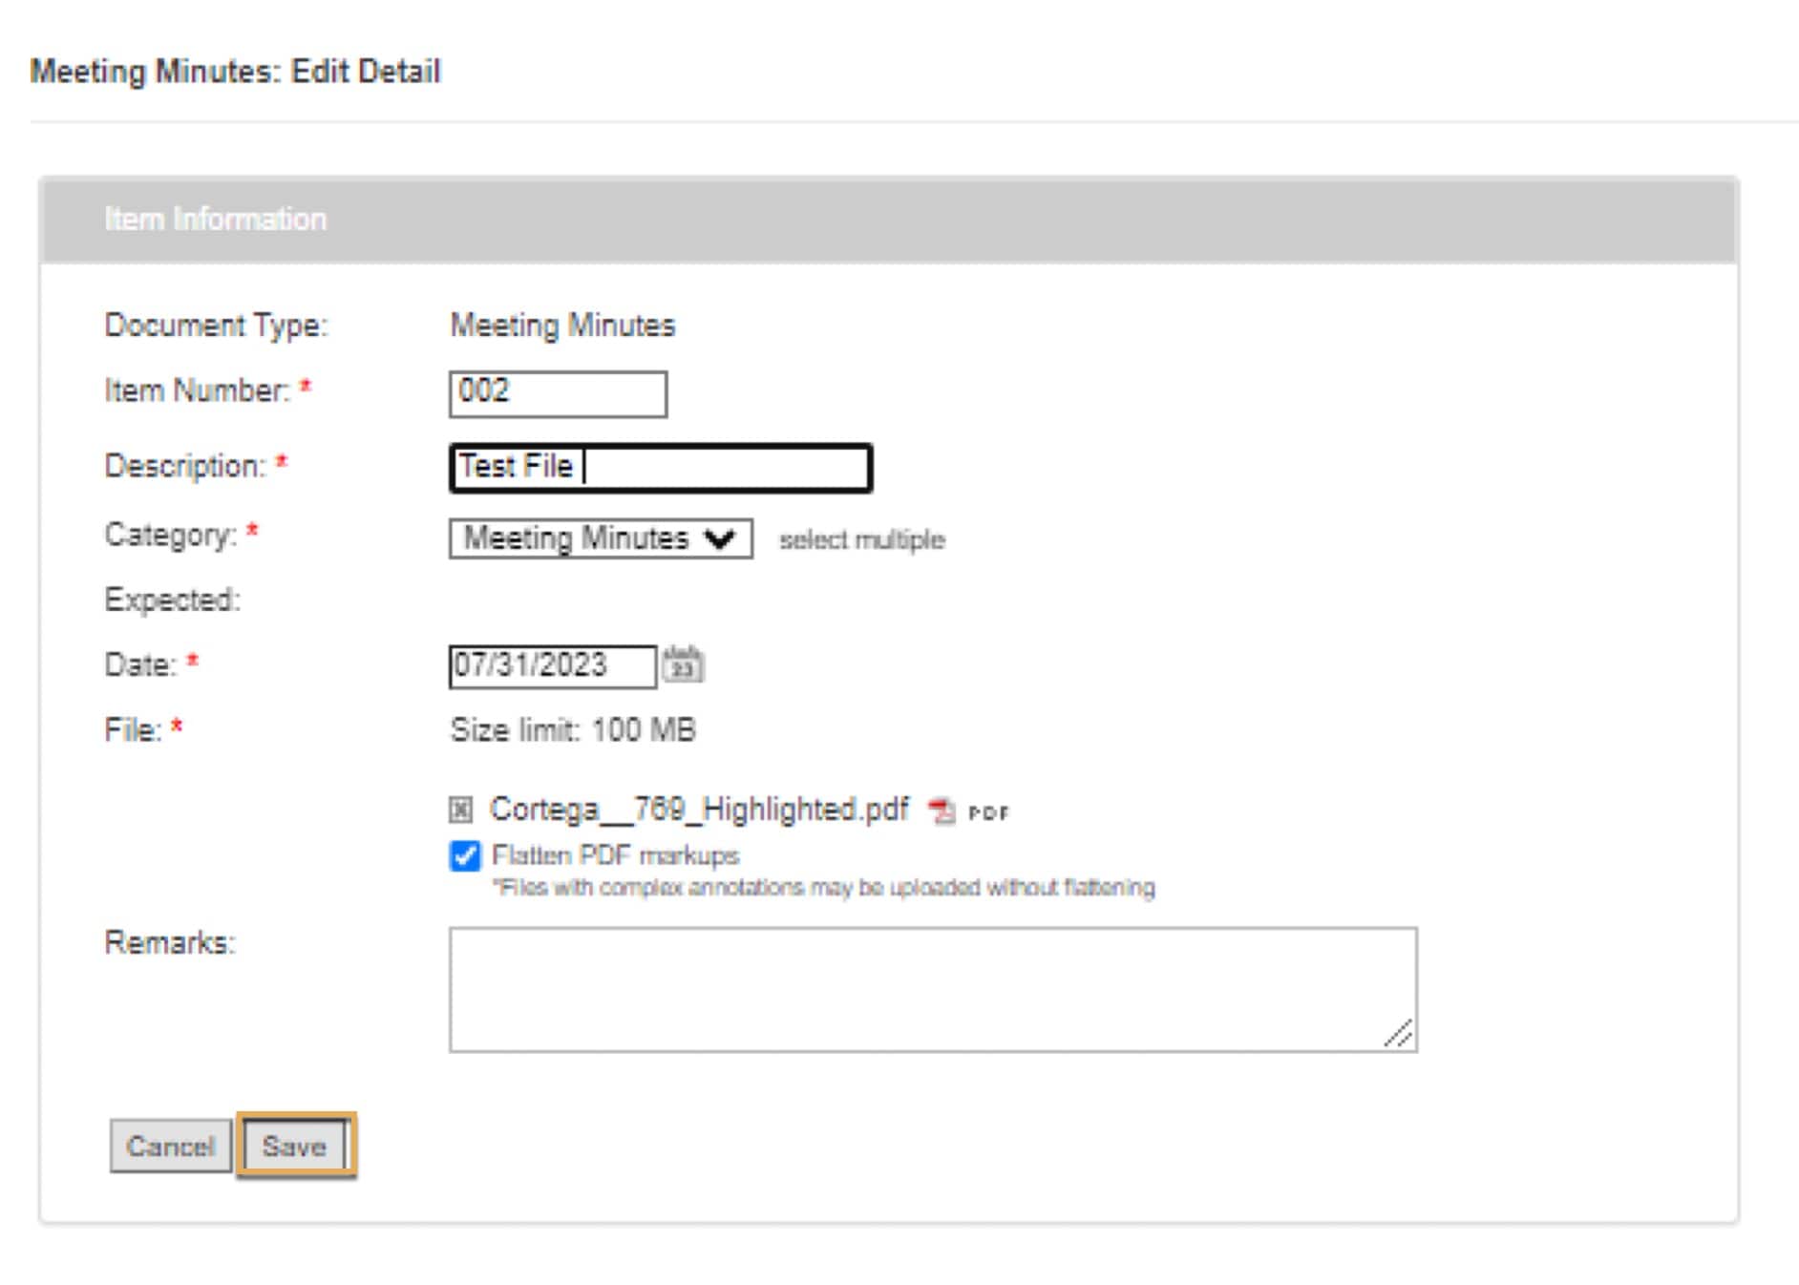Select the Date input field
The image size is (1799, 1285).
pos(551,665)
